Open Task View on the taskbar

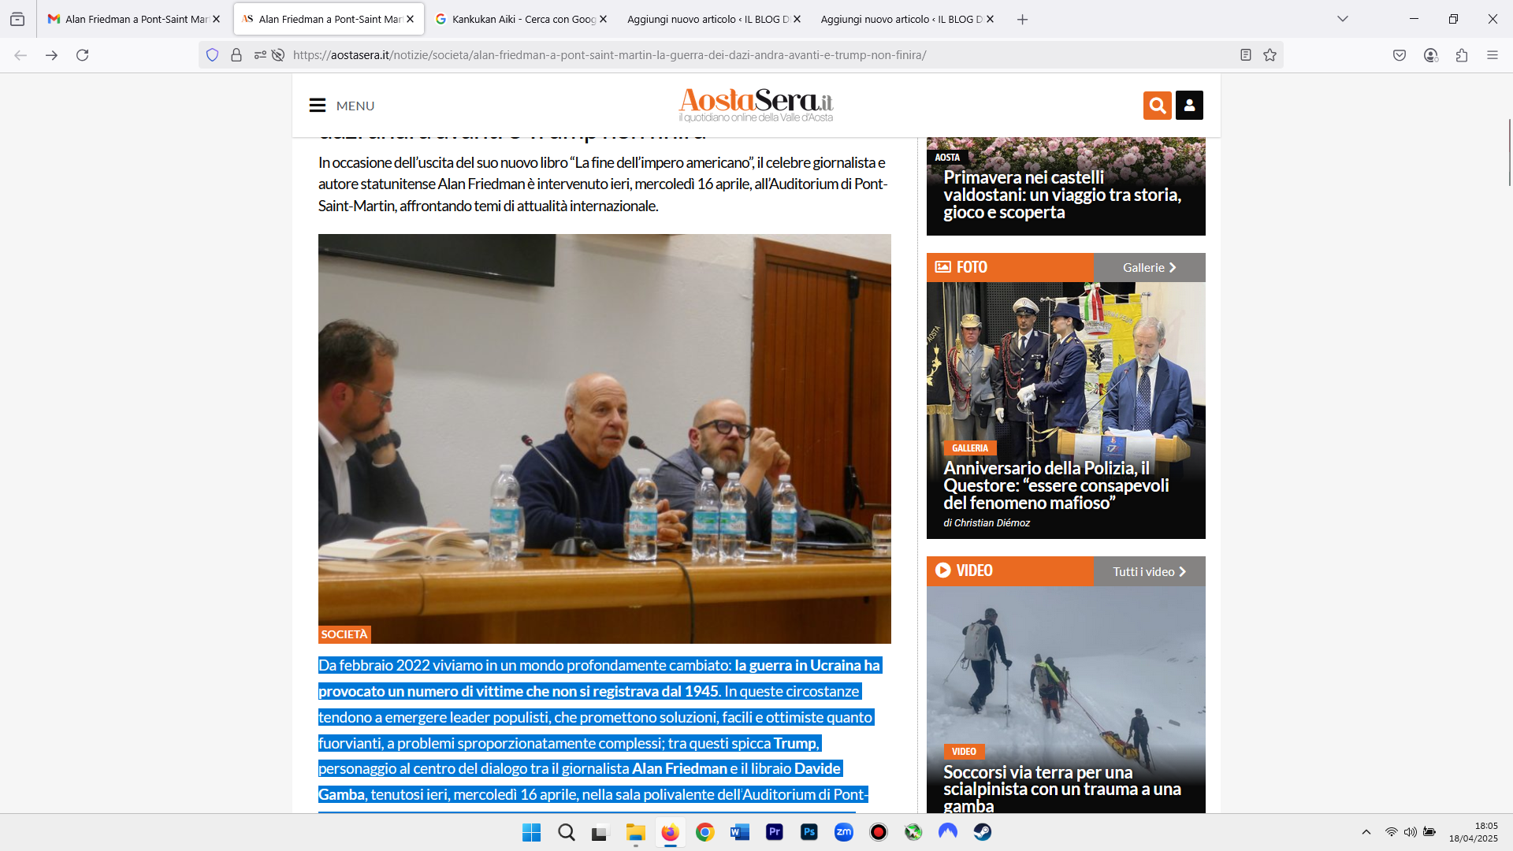pyautogui.click(x=601, y=832)
